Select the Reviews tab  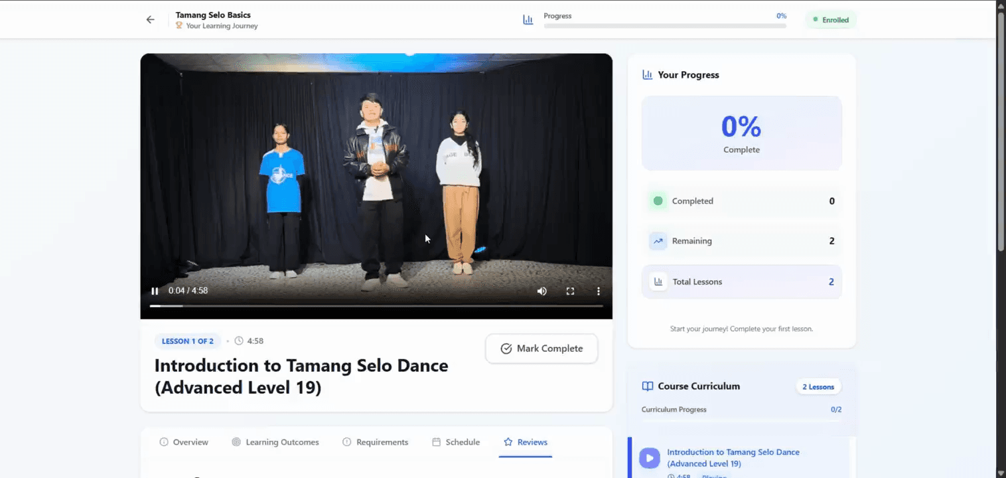pyautogui.click(x=526, y=442)
